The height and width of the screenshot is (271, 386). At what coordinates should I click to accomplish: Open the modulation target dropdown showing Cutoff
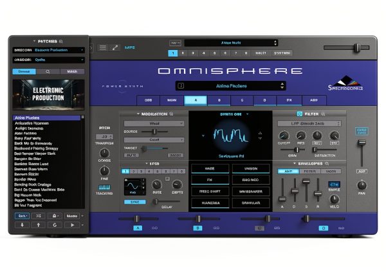[154, 140]
